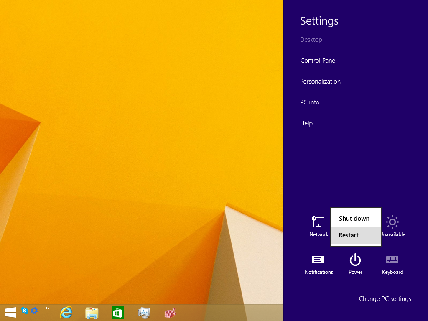428x321 pixels.
Task: Open the Windows Start button
Action: (x=10, y=312)
